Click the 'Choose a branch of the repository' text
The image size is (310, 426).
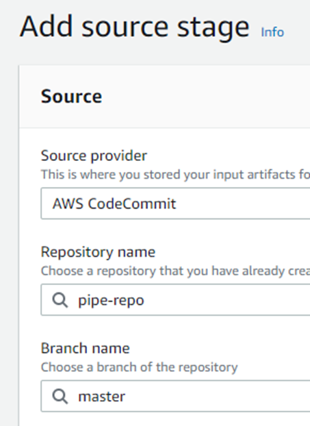click(x=139, y=367)
